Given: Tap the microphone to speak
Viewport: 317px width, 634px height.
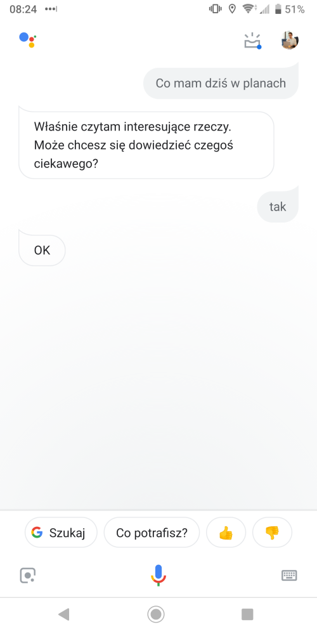Looking at the screenshot, I should pyautogui.click(x=158, y=575).
